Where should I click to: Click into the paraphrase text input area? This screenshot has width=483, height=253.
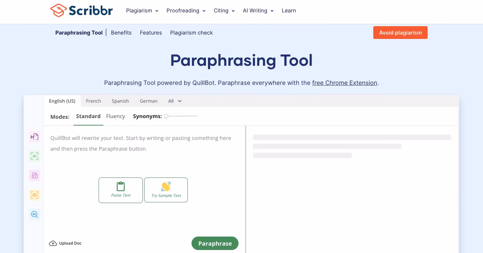pyautogui.click(x=144, y=181)
